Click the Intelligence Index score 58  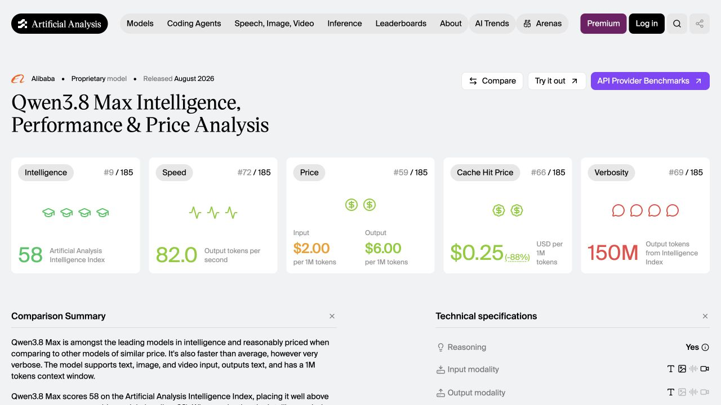[30, 255]
